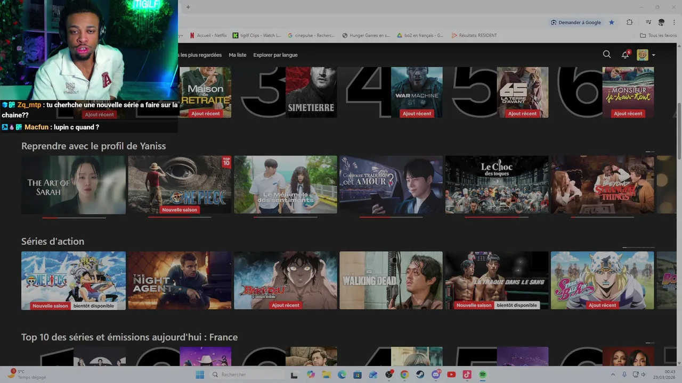Image resolution: width=682 pixels, height=383 pixels.
Task: Show hidden system tray icons chevron
Action: point(613,374)
